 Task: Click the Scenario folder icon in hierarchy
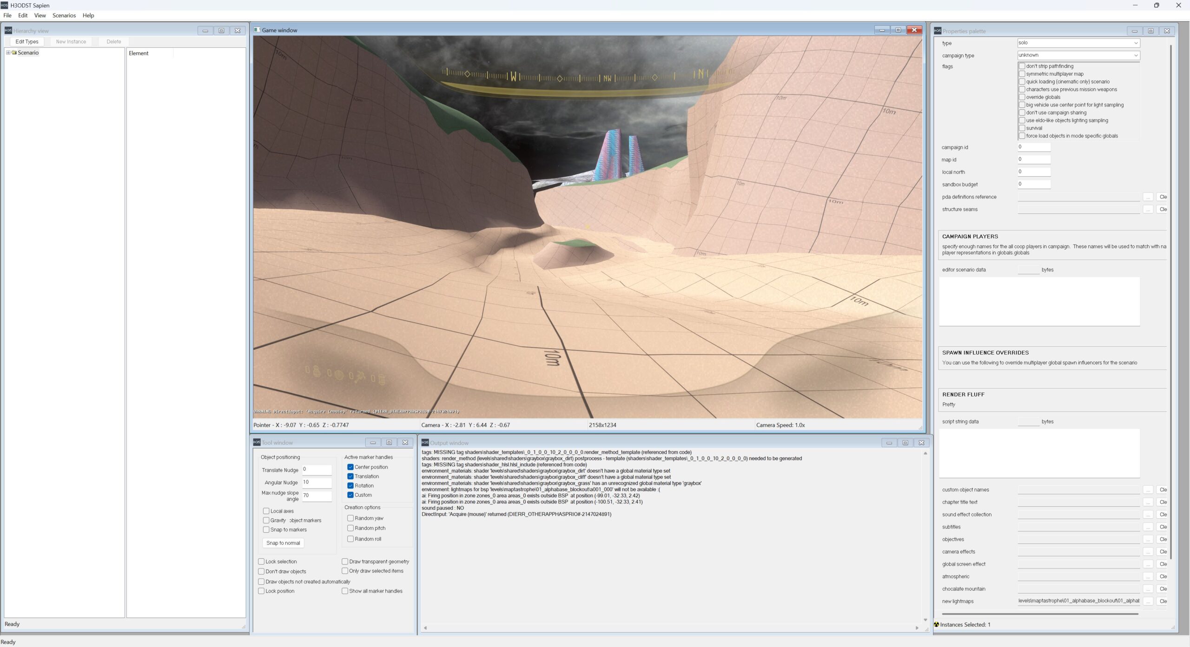pyautogui.click(x=14, y=53)
